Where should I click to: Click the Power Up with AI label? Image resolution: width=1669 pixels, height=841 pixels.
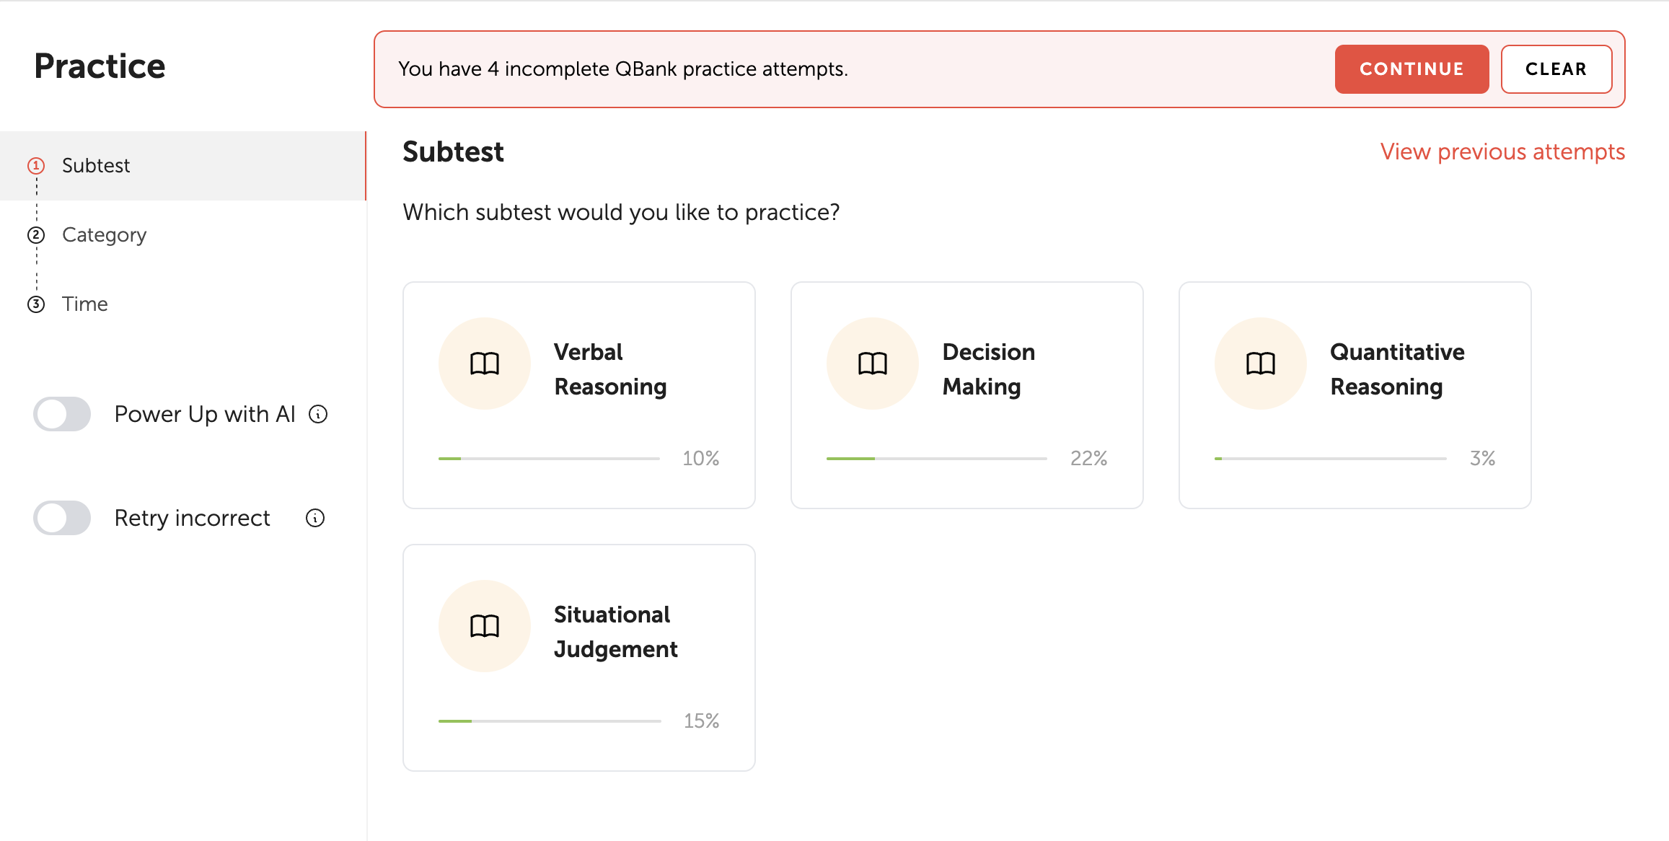[205, 414]
